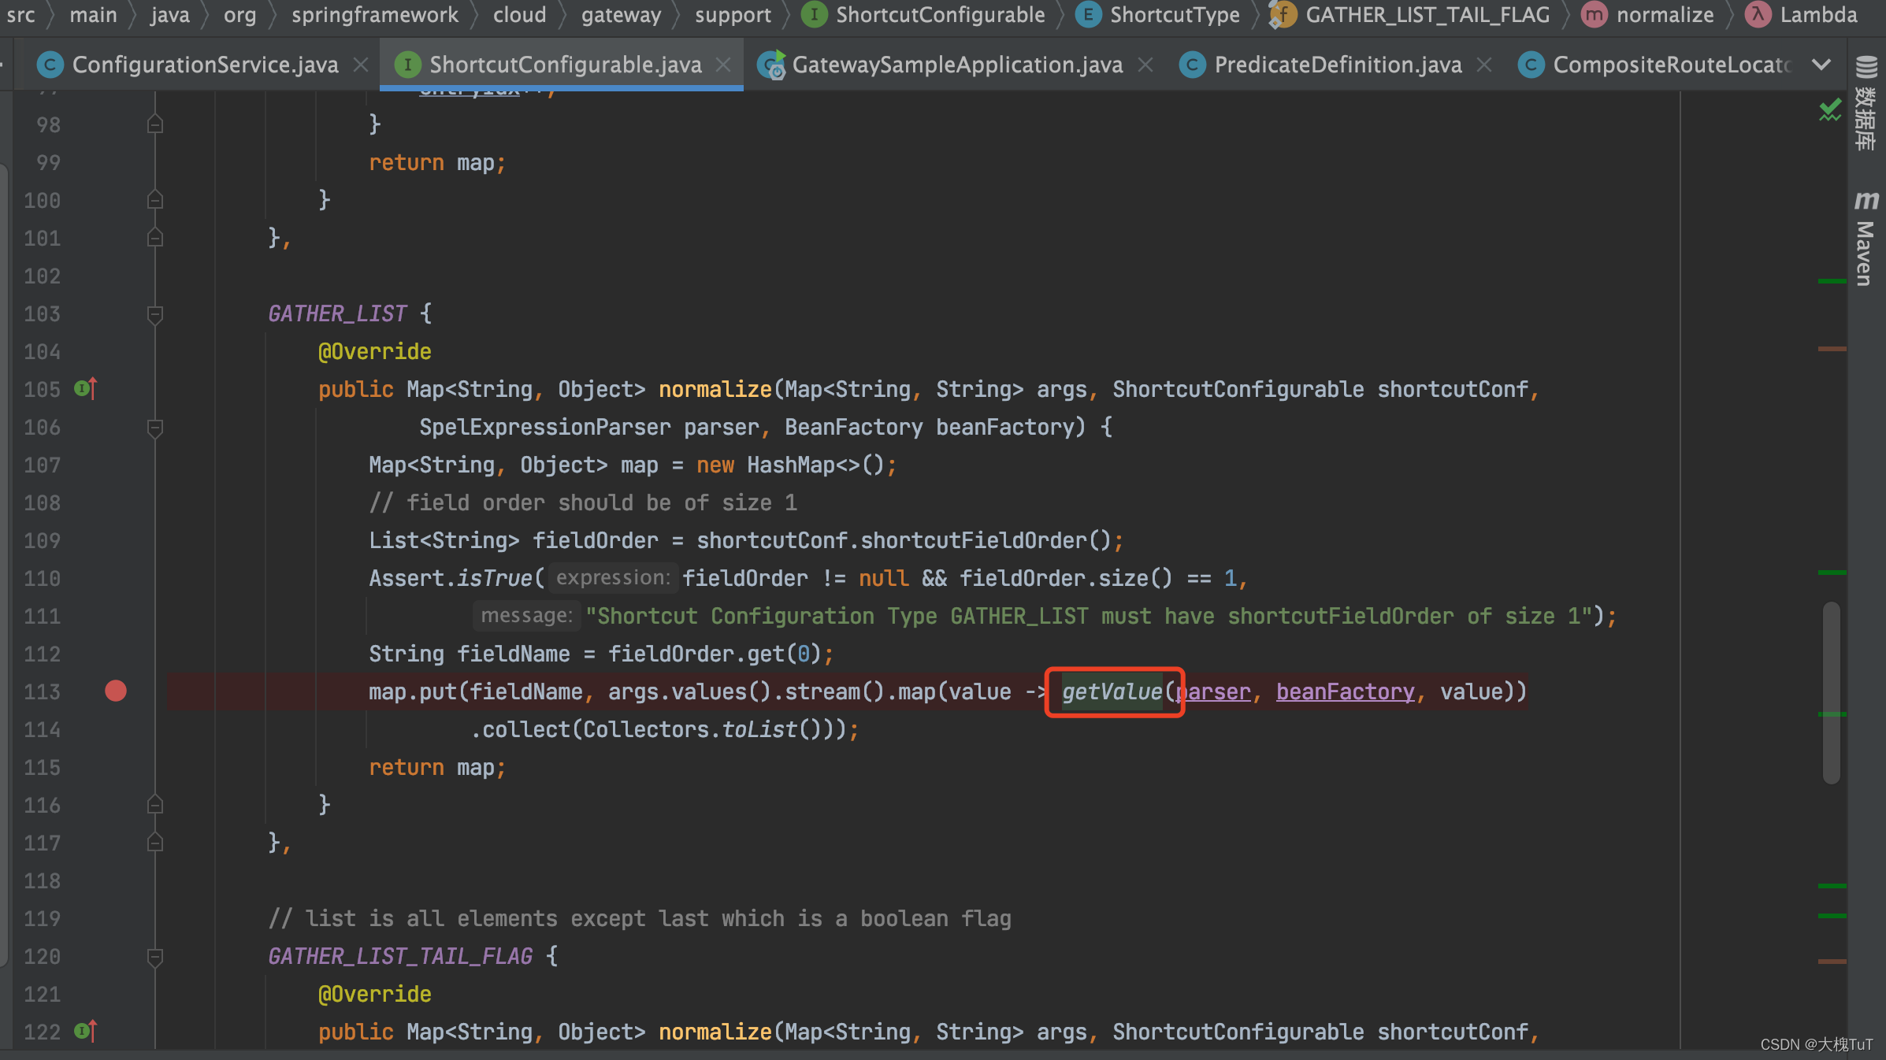Click ShortcutType in breadcrumb bar
This screenshot has height=1060, width=1886.
click(x=1174, y=15)
